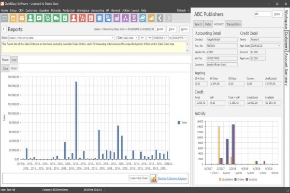The height and width of the screenshot is (193, 290).
Task: Open the end date picker dropdown
Action: coord(185,38)
